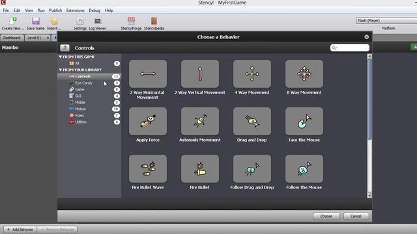
Task: Choose the Drag and Drop behavior icon
Action: pos(252,122)
